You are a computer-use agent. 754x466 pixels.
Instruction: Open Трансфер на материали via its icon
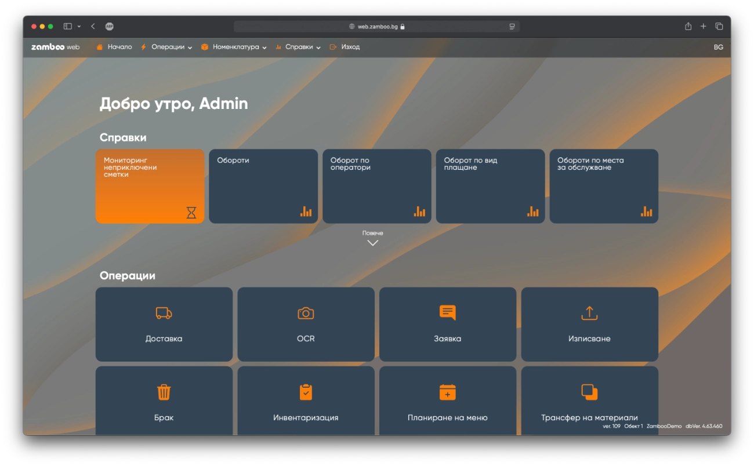(x=589, y=392)
